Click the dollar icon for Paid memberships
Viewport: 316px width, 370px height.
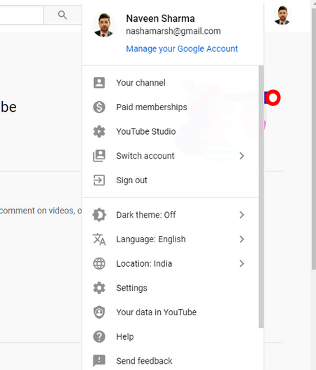99,107
